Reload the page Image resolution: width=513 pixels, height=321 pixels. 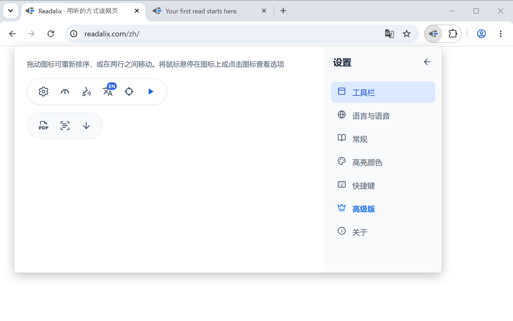pos(51,34)
